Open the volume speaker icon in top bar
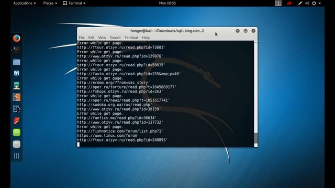The width and height of the screenshot is (335, 188). coord(307,3)
